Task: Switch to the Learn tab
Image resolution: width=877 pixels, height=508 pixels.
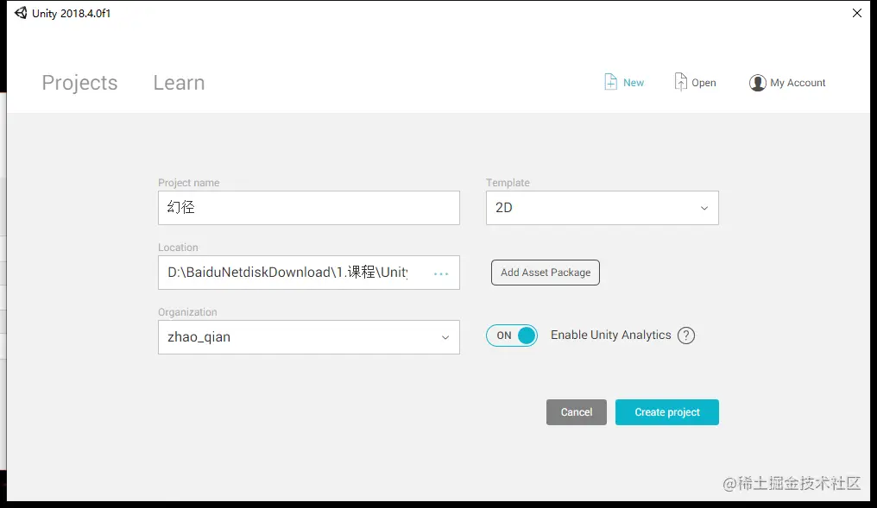Action: 179,83
